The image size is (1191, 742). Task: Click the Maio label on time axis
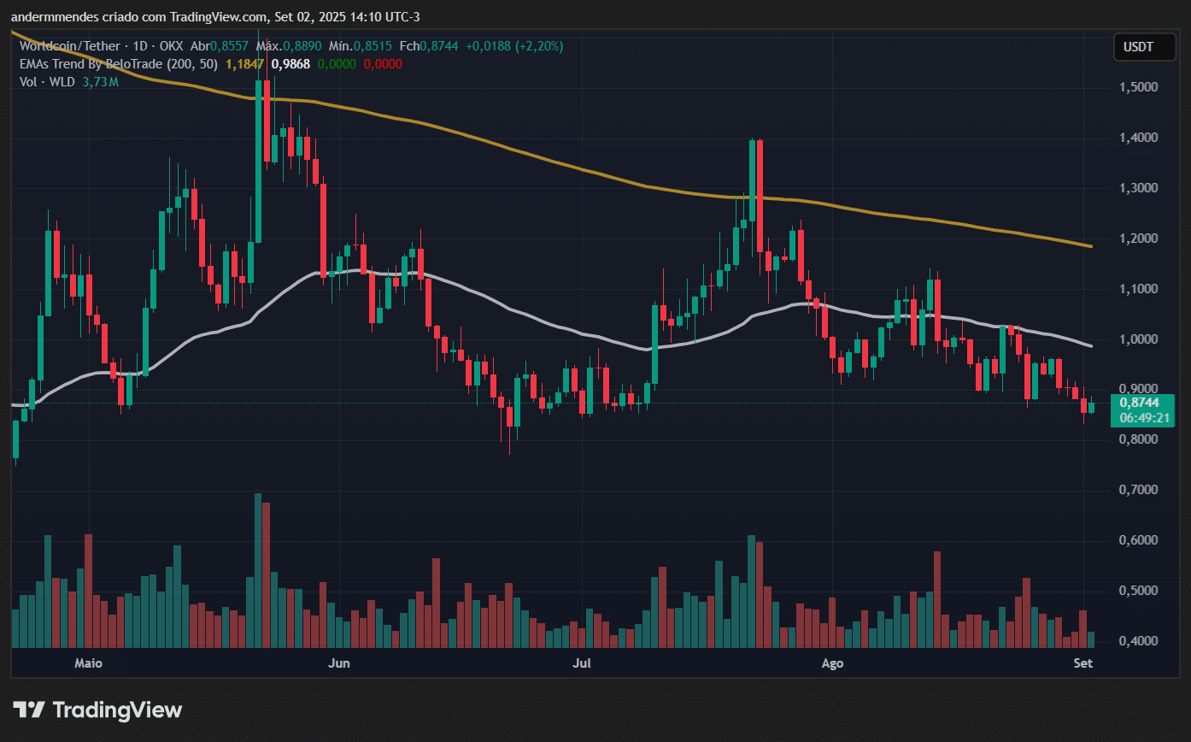88,663
